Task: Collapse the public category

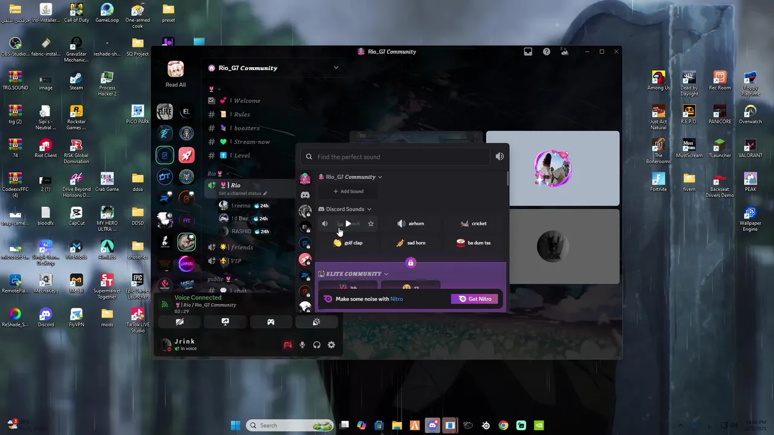Action: pos(220,279)
